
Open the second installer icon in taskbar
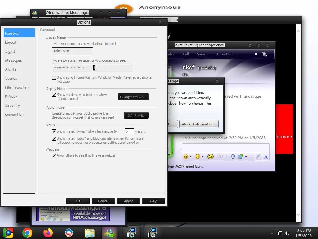pyautogui.click(x=152, y=233)
